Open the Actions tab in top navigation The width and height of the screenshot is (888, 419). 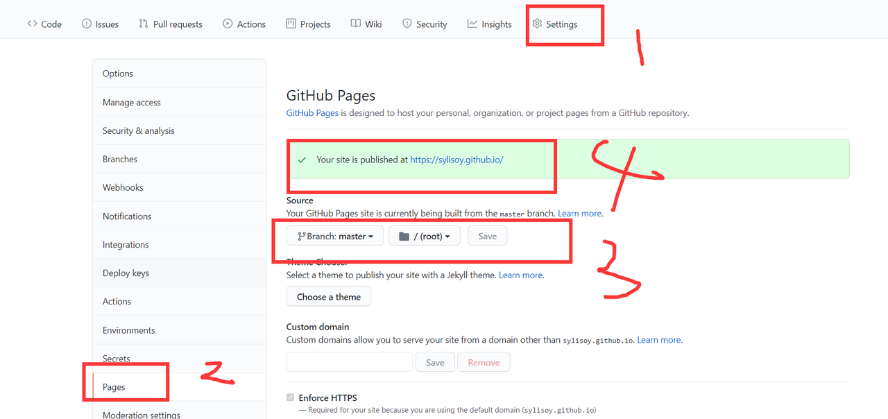(x=244, y=24)
